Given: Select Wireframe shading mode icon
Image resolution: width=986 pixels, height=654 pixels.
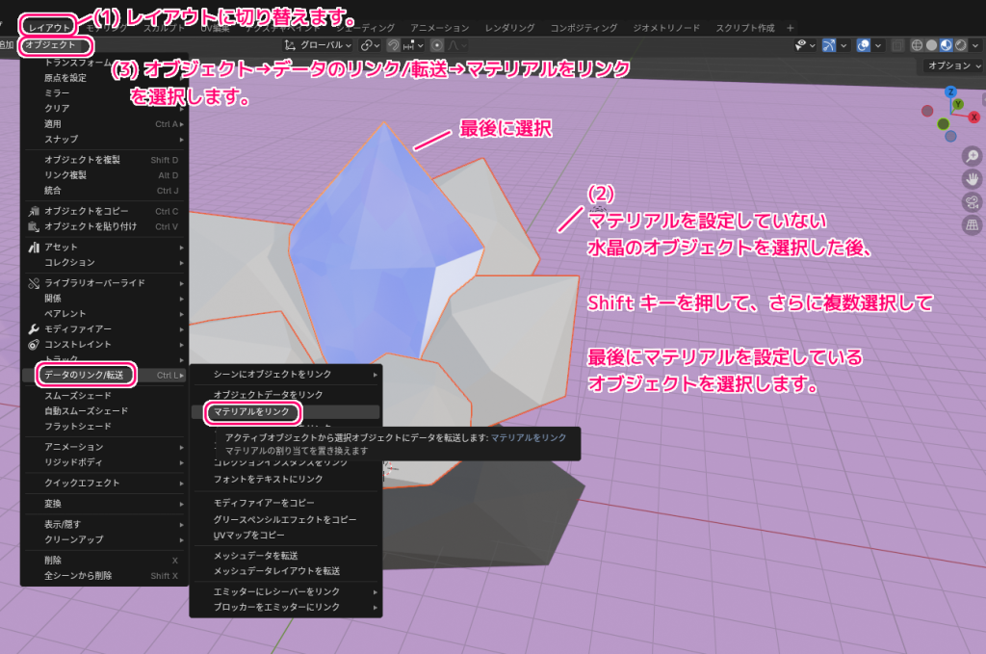Looking at the screenshot, I should (917, 45).
